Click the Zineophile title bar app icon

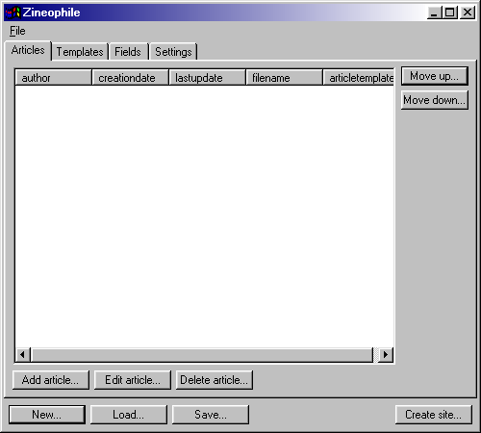13,13
